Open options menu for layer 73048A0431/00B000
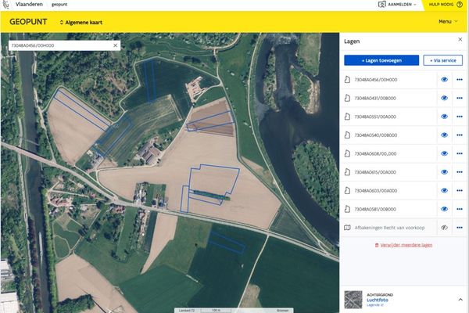 (x=459, y=98)
